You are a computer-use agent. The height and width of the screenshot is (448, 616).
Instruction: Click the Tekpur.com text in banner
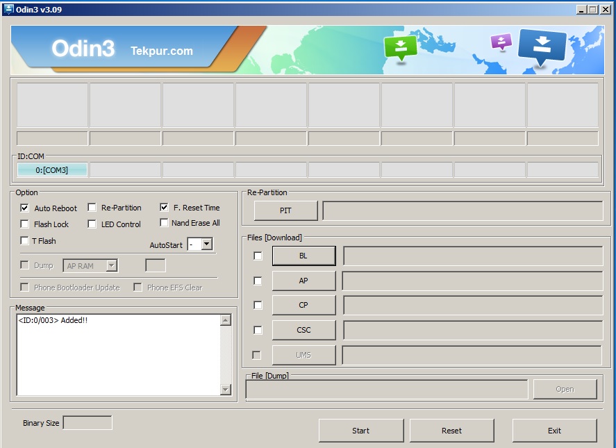coord(161,51)
